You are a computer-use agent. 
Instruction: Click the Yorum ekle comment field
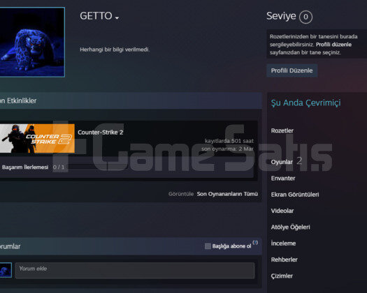(135, 271)
